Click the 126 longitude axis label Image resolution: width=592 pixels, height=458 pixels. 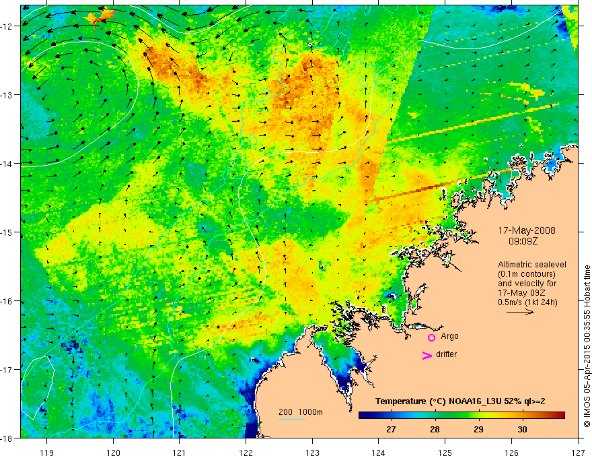tap(511, 453)
